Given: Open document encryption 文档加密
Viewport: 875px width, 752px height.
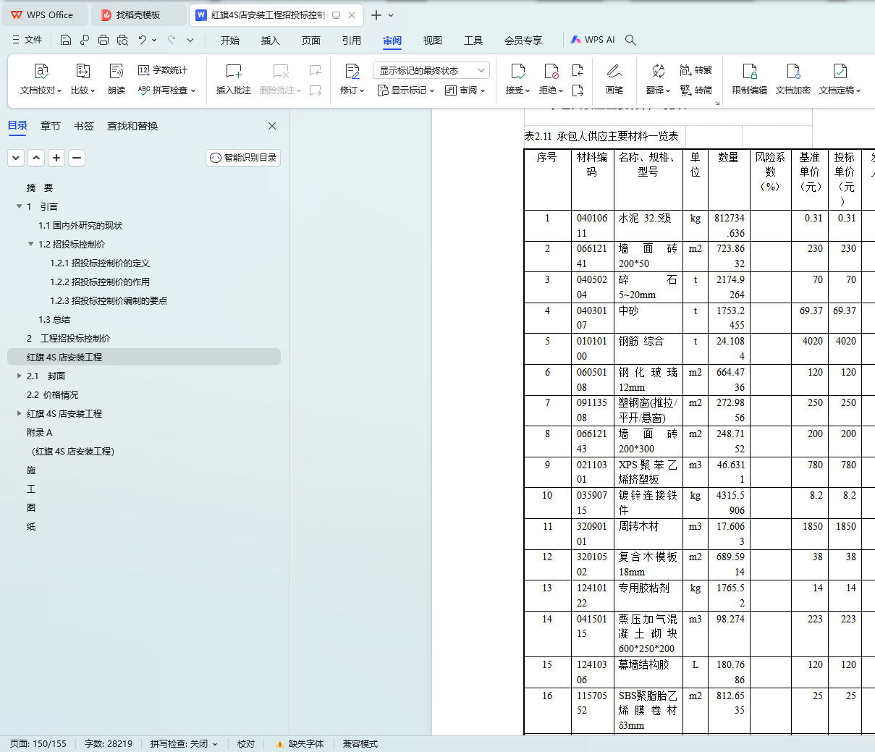Looking at the screenshot, I should 793,80.
